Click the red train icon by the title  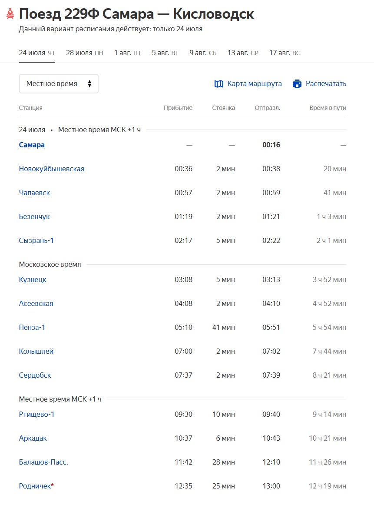coord(10,14)
